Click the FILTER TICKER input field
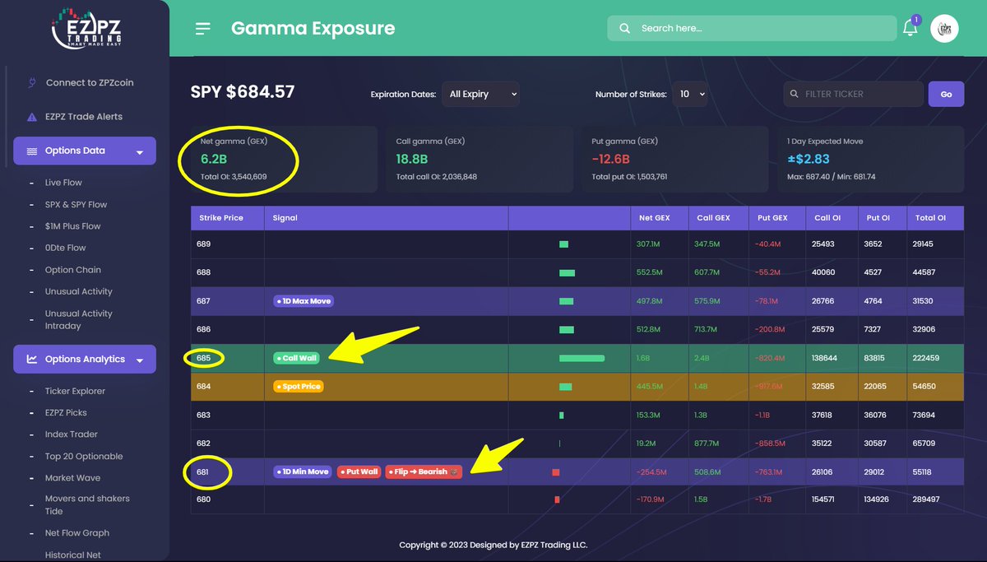The image size is (987, 562). 854,94
